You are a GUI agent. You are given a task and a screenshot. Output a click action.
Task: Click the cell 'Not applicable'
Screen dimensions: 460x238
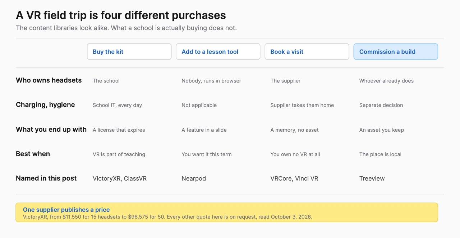click(x=199, y=105)
